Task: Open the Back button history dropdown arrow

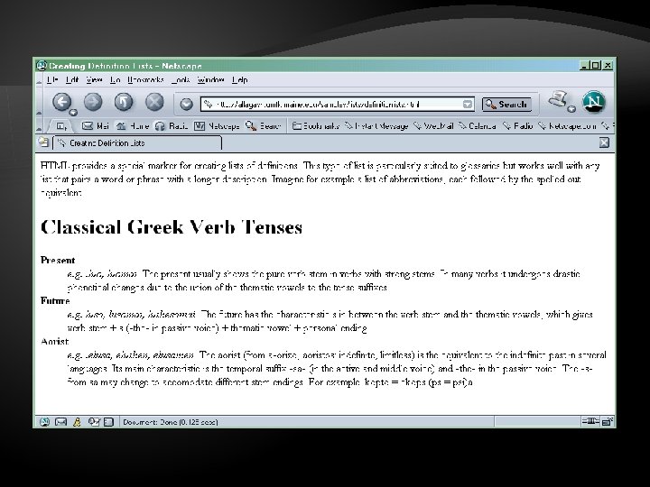Action: coord(74,112)
